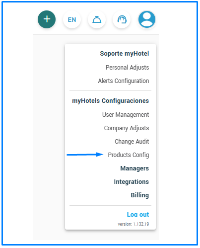Image resolution: width=200 pixels, height=248 pixels.
Task: Expand the Billing section
Action: click(x=140, y=195)
